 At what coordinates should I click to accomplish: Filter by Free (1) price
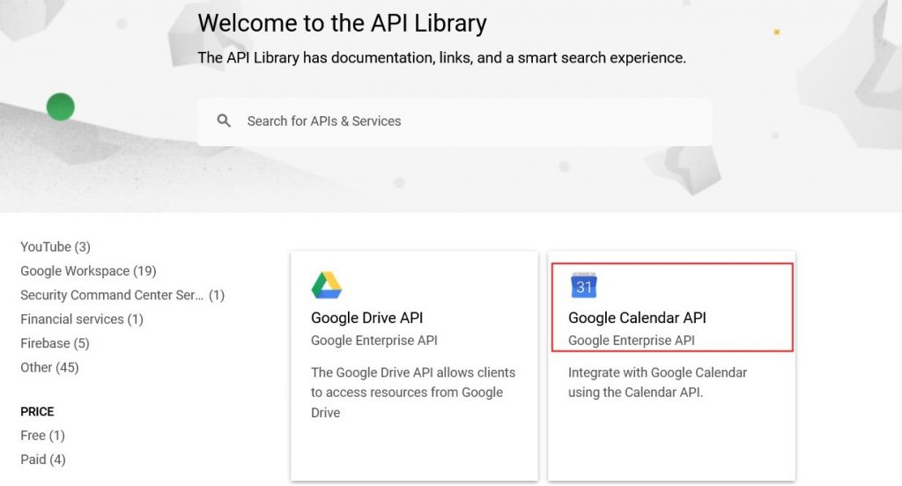point(42,435)
